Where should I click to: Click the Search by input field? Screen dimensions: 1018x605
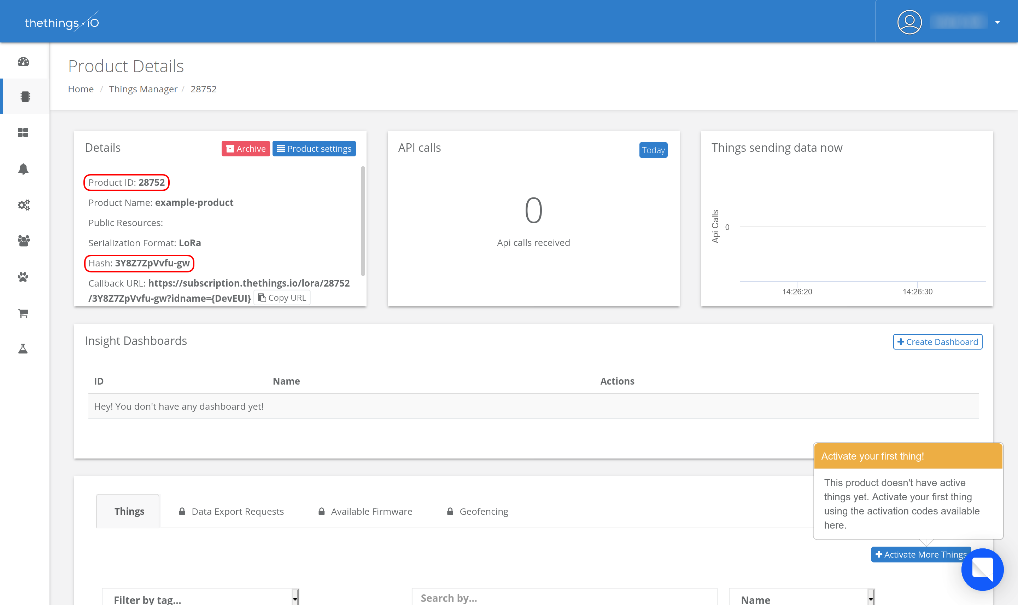[x=564, y=598]
